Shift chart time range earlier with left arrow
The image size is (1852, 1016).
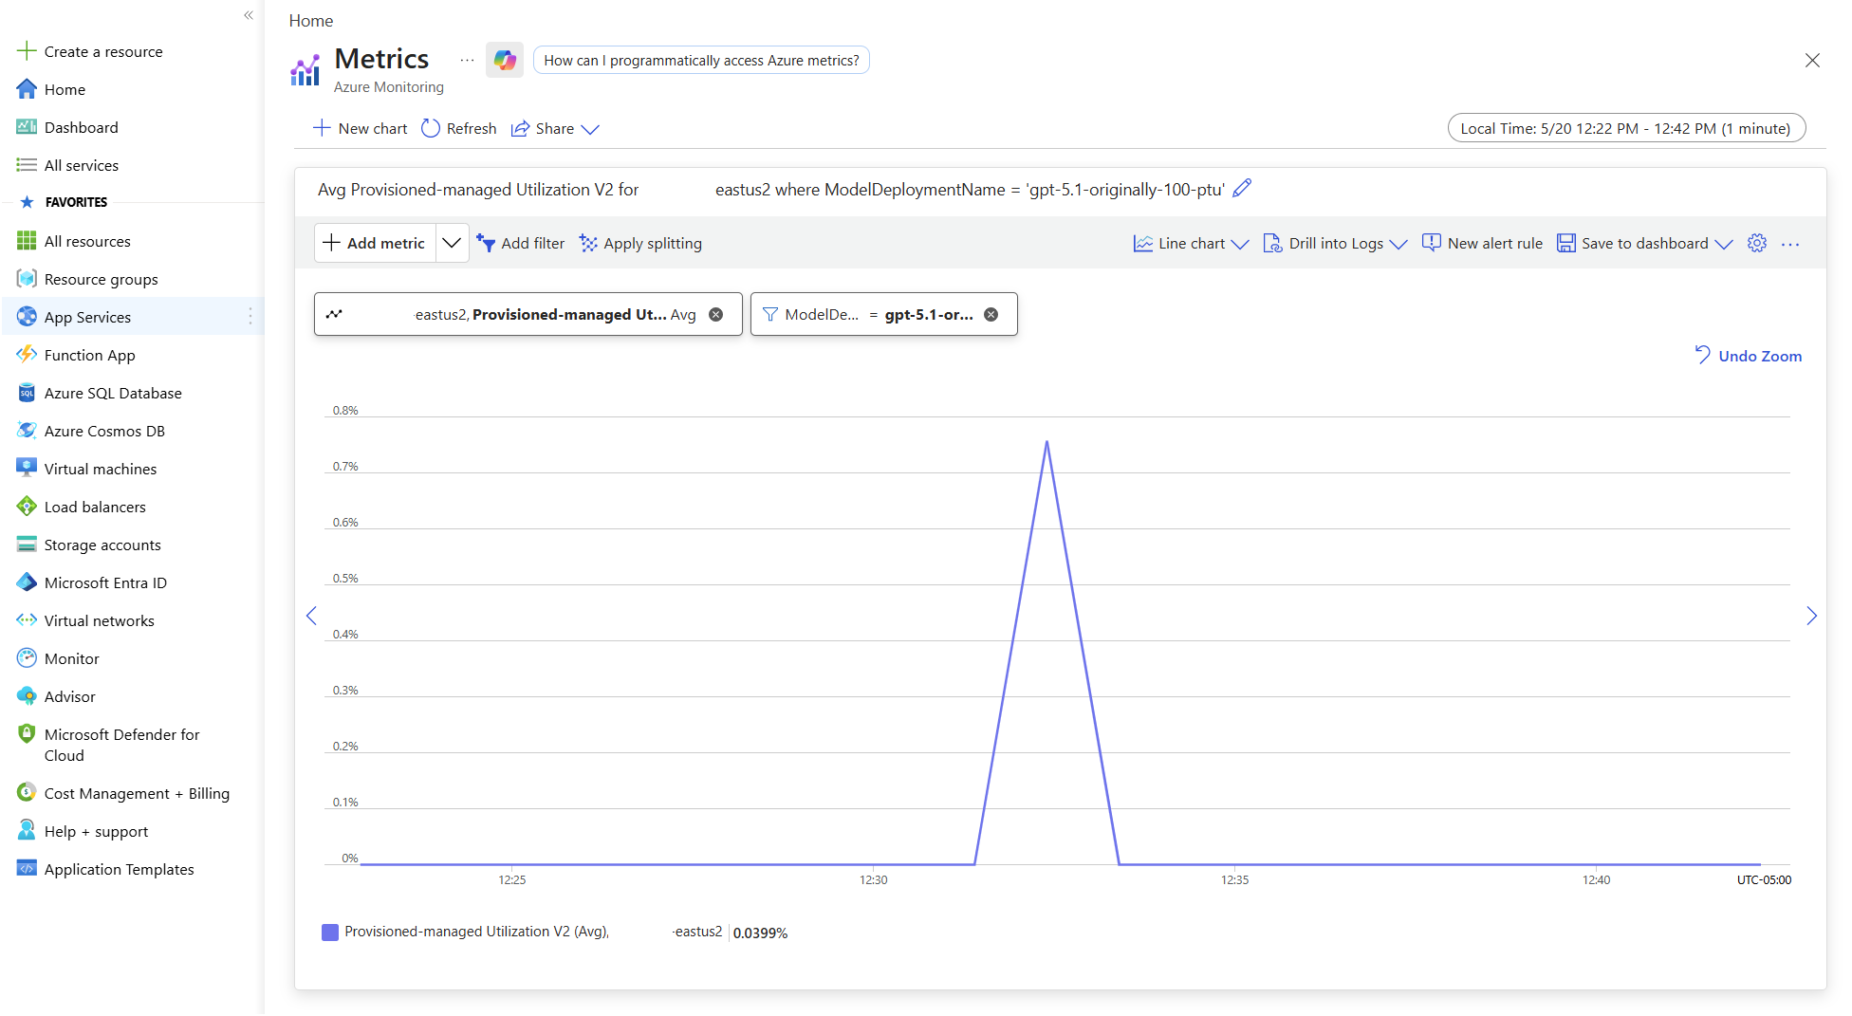[311, 617]
